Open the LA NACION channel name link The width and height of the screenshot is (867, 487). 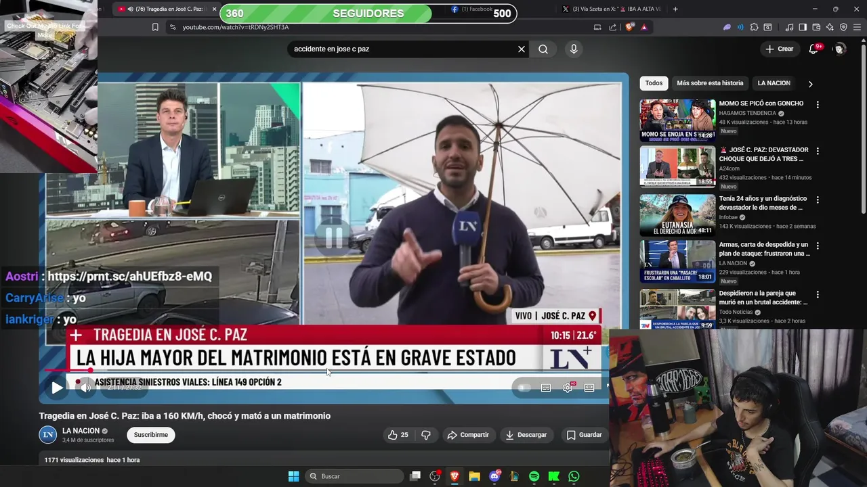click(x=81, y=431)
